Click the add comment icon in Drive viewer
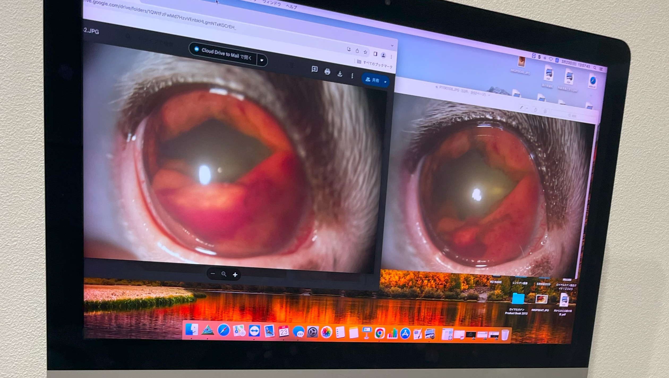The width and height of the screenshot is (669, 378). [315, 69]
